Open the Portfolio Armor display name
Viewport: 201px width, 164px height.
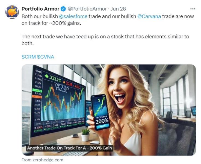(40, 9)
